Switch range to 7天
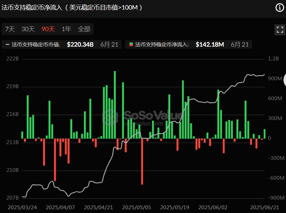286x213 pixels. [x=10, y=29]
